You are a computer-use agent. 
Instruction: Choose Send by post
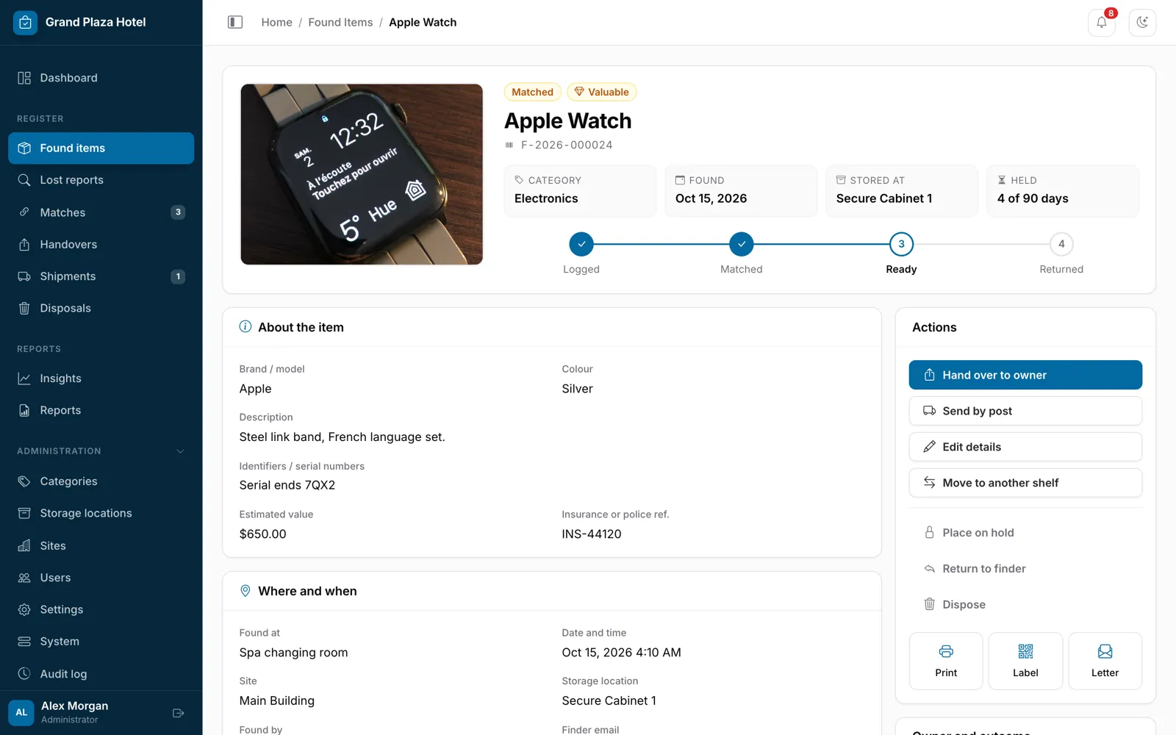1025,411
